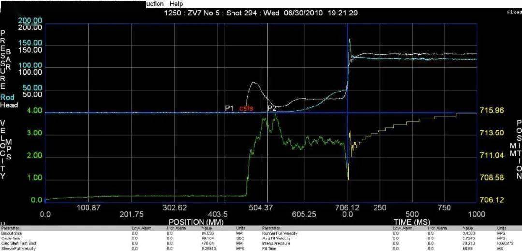Click the red csfs marker label

pyautogui.click(x=246, y=108)
